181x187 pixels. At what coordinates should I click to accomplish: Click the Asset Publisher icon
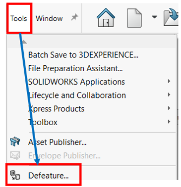pyautogui.click(x=15, y=141)
